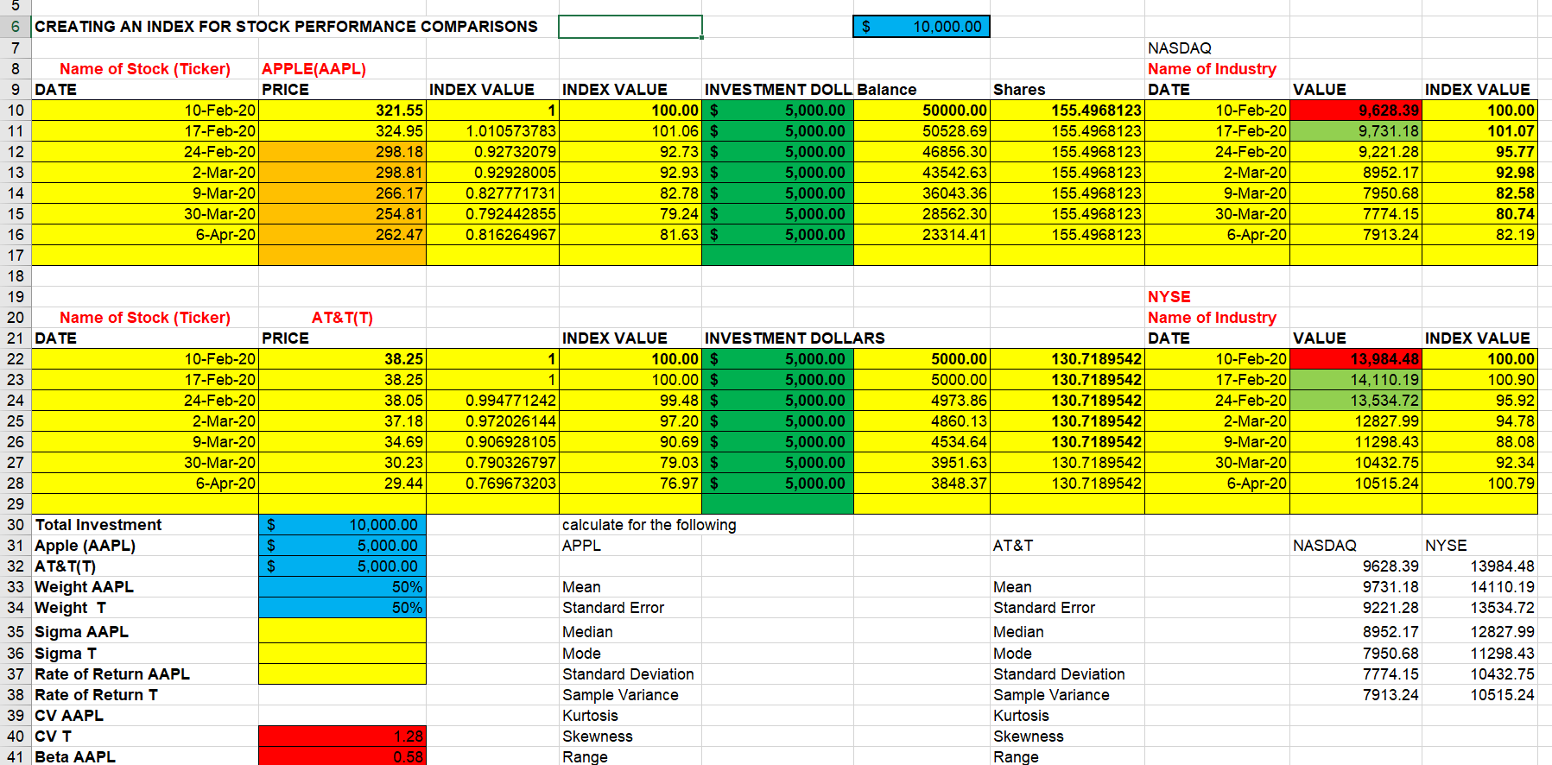Select Weight AAPL 50% cell
1552x765 pixels.
click(343, 587)
